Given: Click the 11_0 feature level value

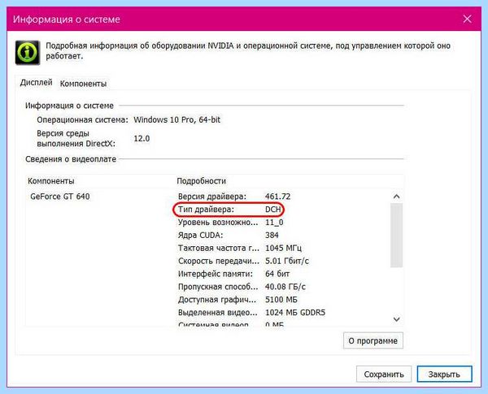Looking at the screenshot, I should click(x=274, y=223).
